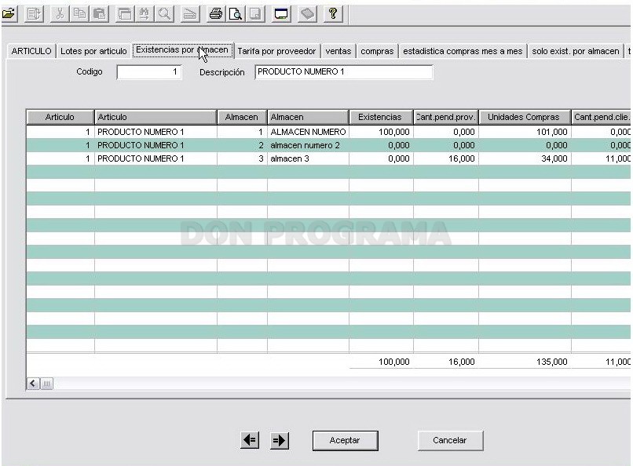633x466 pixels.
Task: Click the screen monitor toolbar icon
Action: [x=281, y=14]
